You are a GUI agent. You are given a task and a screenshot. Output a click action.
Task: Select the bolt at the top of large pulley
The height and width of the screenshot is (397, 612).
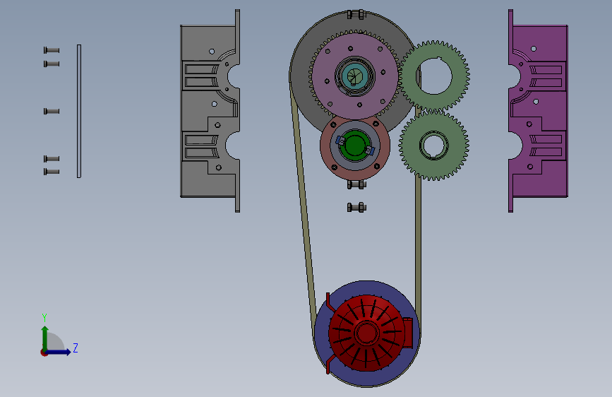356,15
